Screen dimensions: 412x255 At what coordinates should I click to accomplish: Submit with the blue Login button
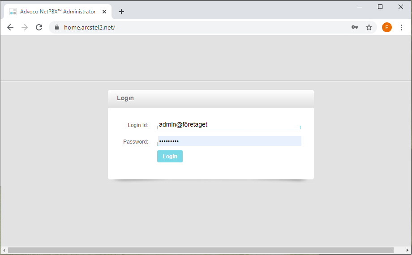coord(170,157)
